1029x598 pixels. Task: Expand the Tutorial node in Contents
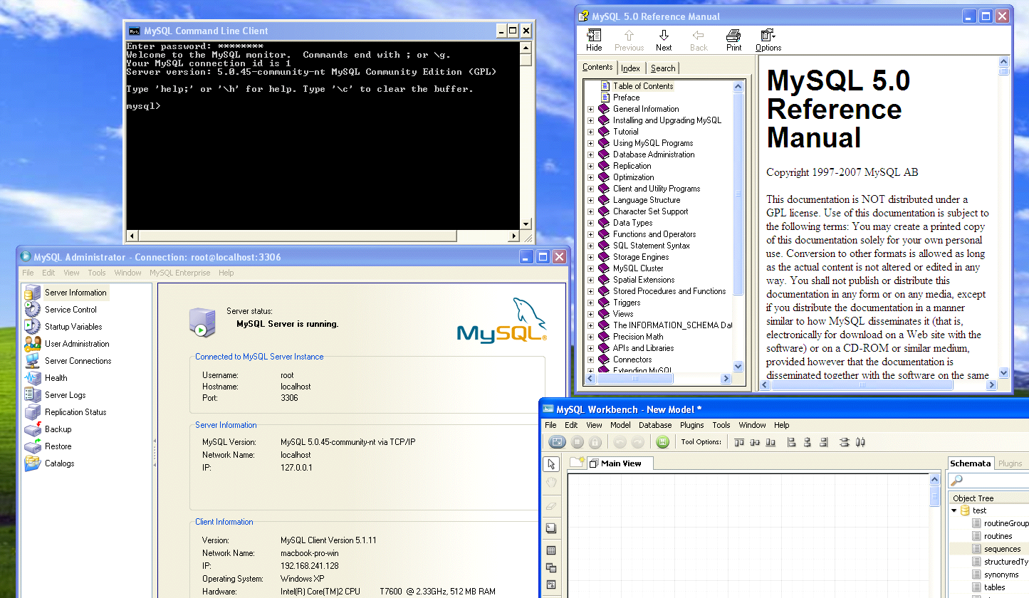[x=590, y=132]
